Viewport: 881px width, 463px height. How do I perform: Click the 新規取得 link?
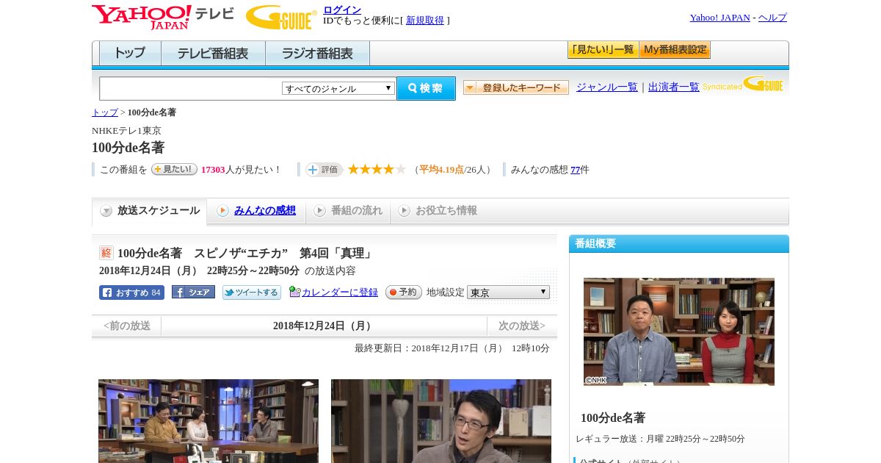[x=425, y=21]
